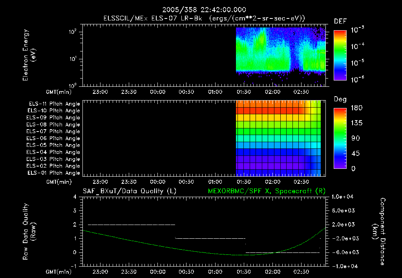
Task: Click the 10^1 energy axis tick label
Action: tap(73, 59)
